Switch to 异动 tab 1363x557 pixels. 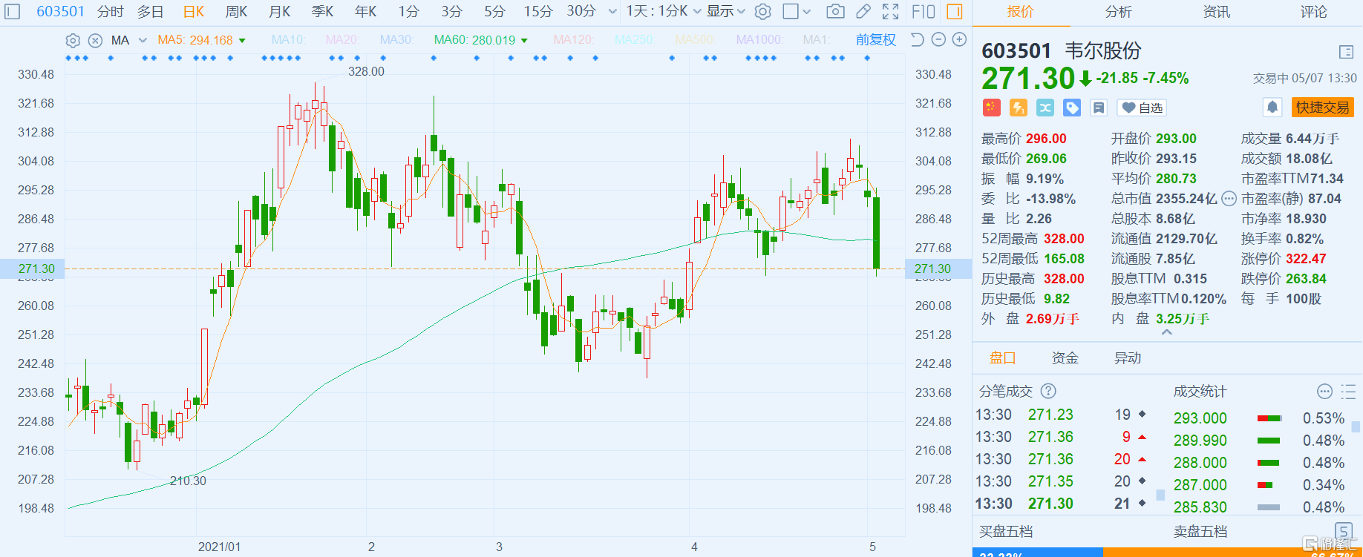click(1127, 358)
